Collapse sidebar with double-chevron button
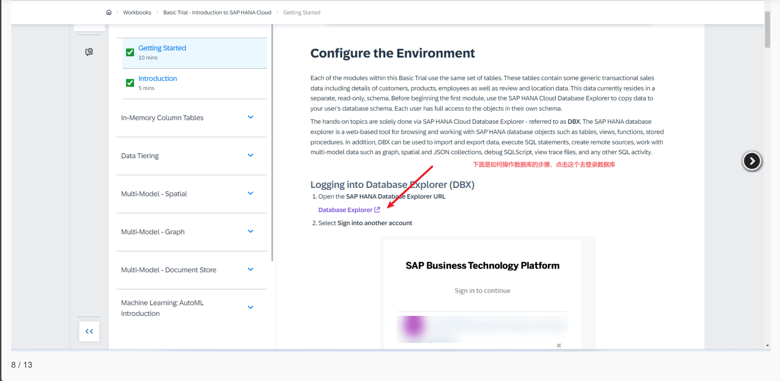Image resolution: width=780 pixels, height=381 pixels. [89, 331]
